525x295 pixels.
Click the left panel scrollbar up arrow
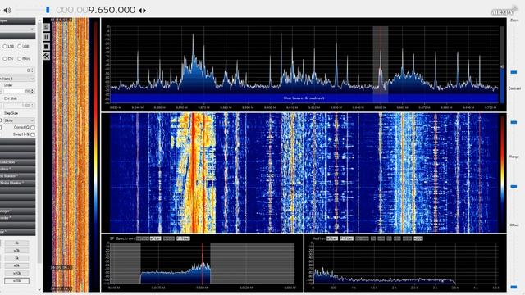(x=39, y=20)
